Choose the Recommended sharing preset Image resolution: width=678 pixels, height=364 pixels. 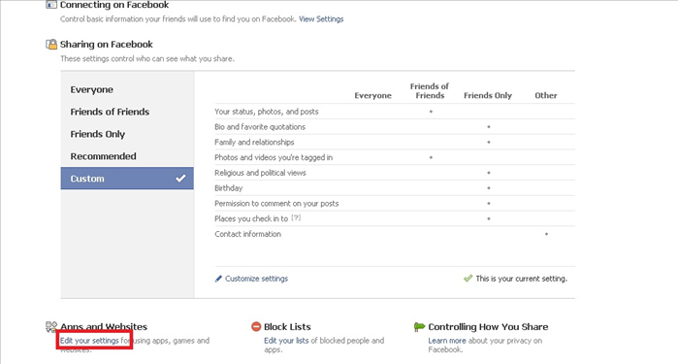click(127, 156)
